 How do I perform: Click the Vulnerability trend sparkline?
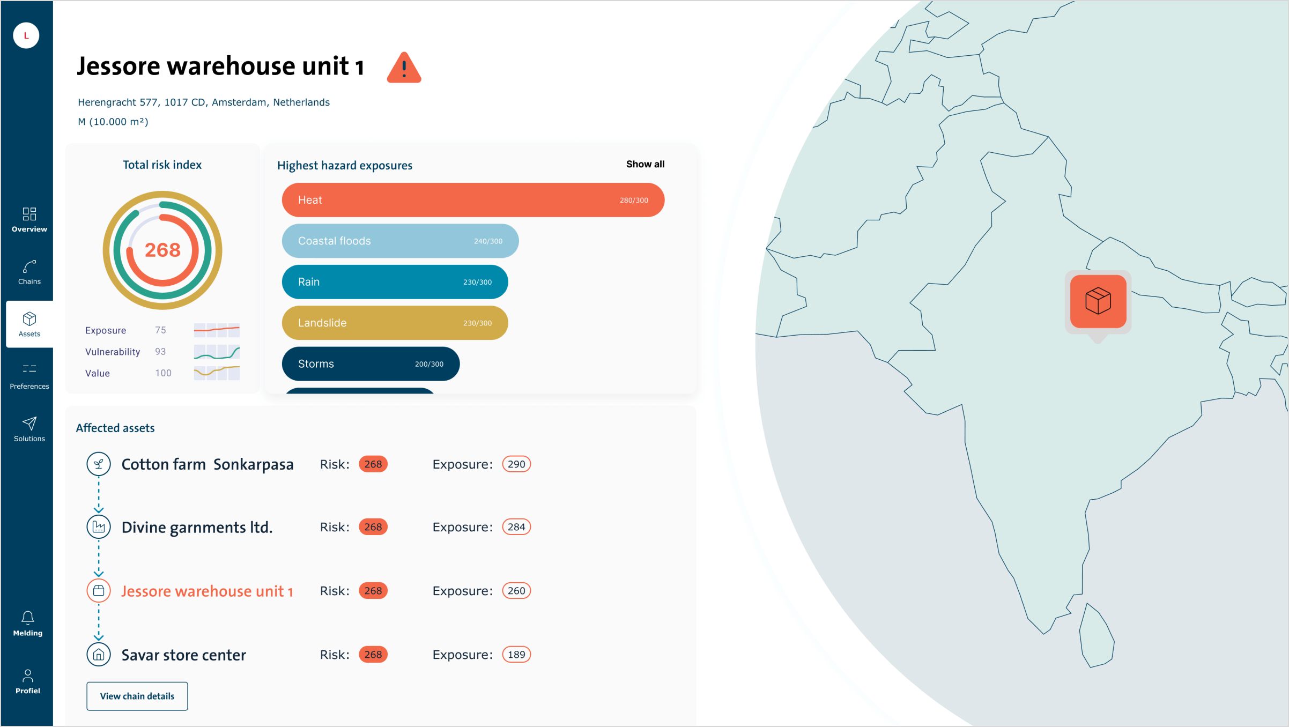point(217,352)
